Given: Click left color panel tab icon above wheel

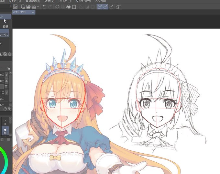Looking at the screenshot, I should pyautogui.click(x=2, y=139).
